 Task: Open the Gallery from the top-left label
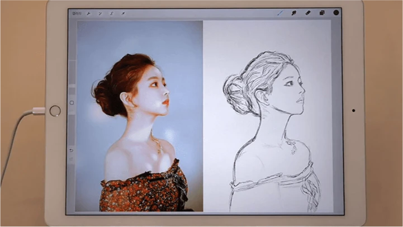77,13
